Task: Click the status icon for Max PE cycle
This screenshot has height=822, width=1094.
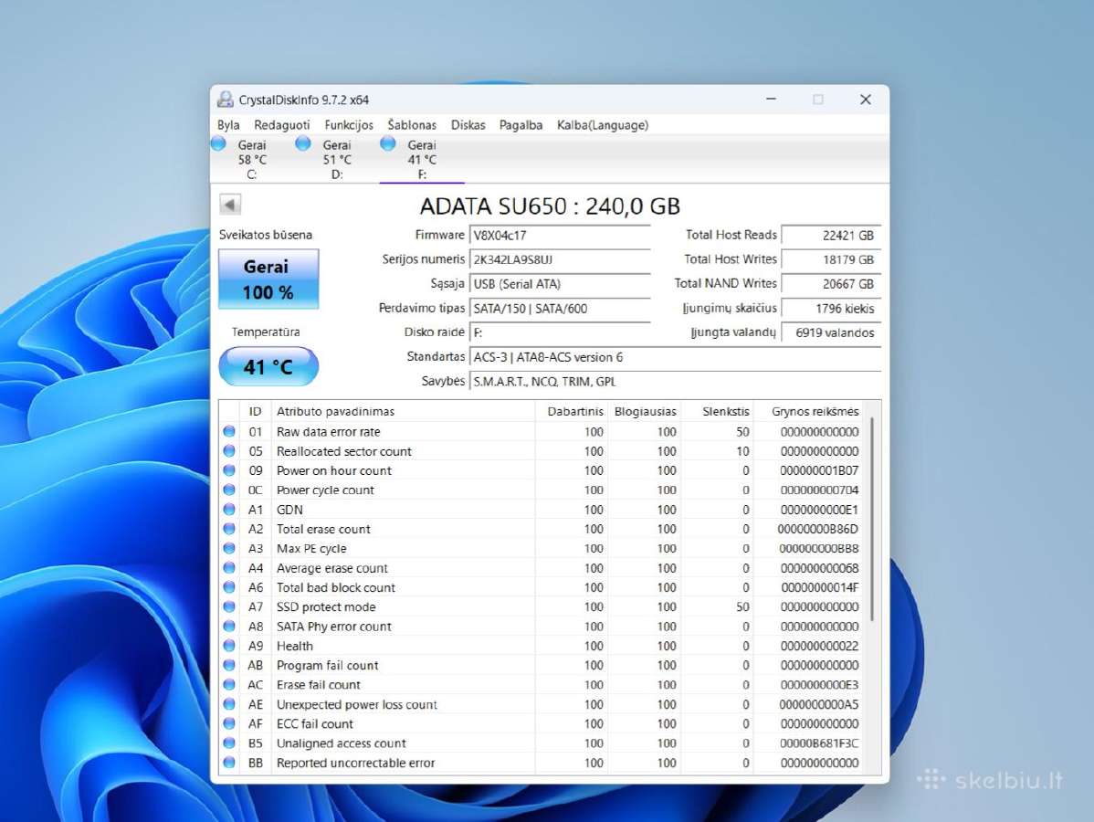Action: point(229,549)
